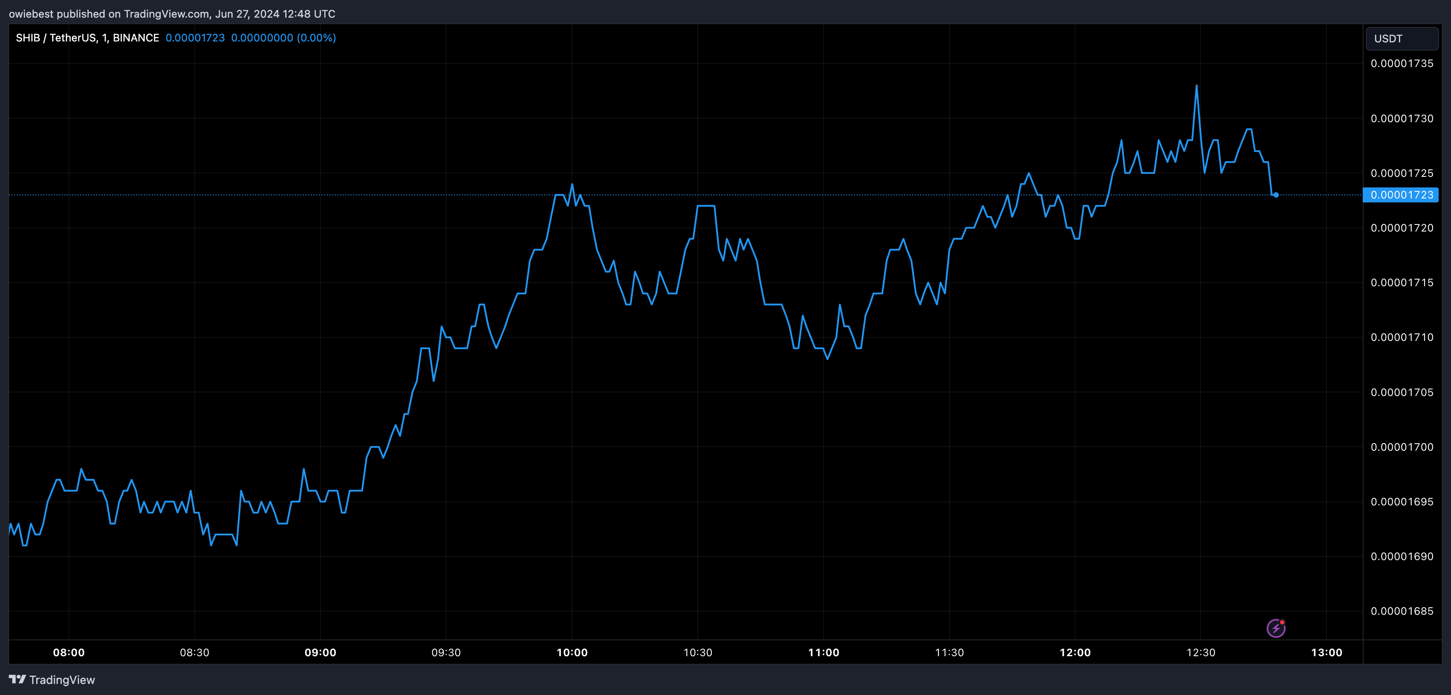1451x695 pixels.
Task: Click the highlighted 0.00001723 price axis label
Action: coord(1402,195)
